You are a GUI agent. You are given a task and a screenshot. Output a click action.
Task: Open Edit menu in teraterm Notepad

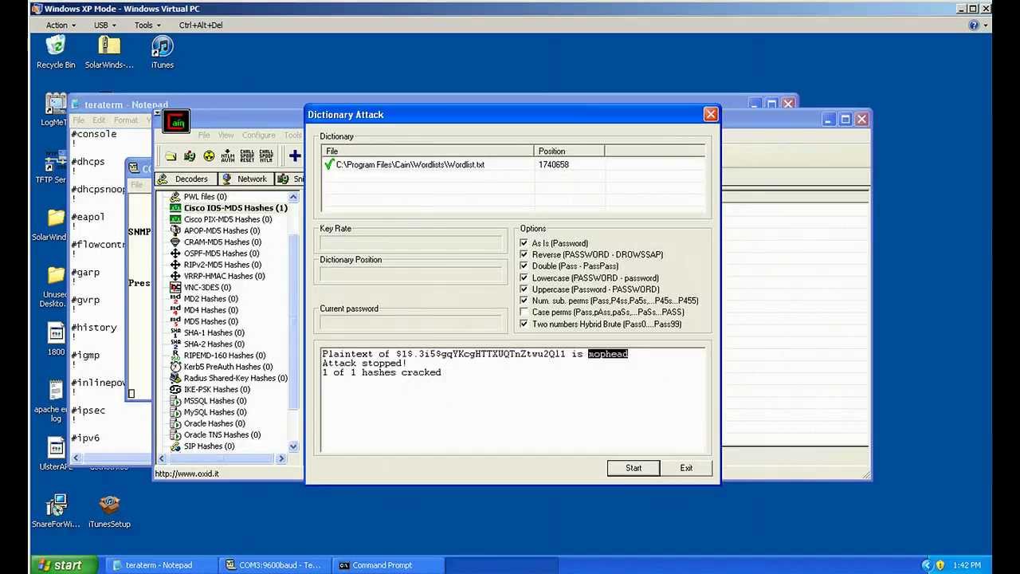pyautogui.click(x=98, y=120)
